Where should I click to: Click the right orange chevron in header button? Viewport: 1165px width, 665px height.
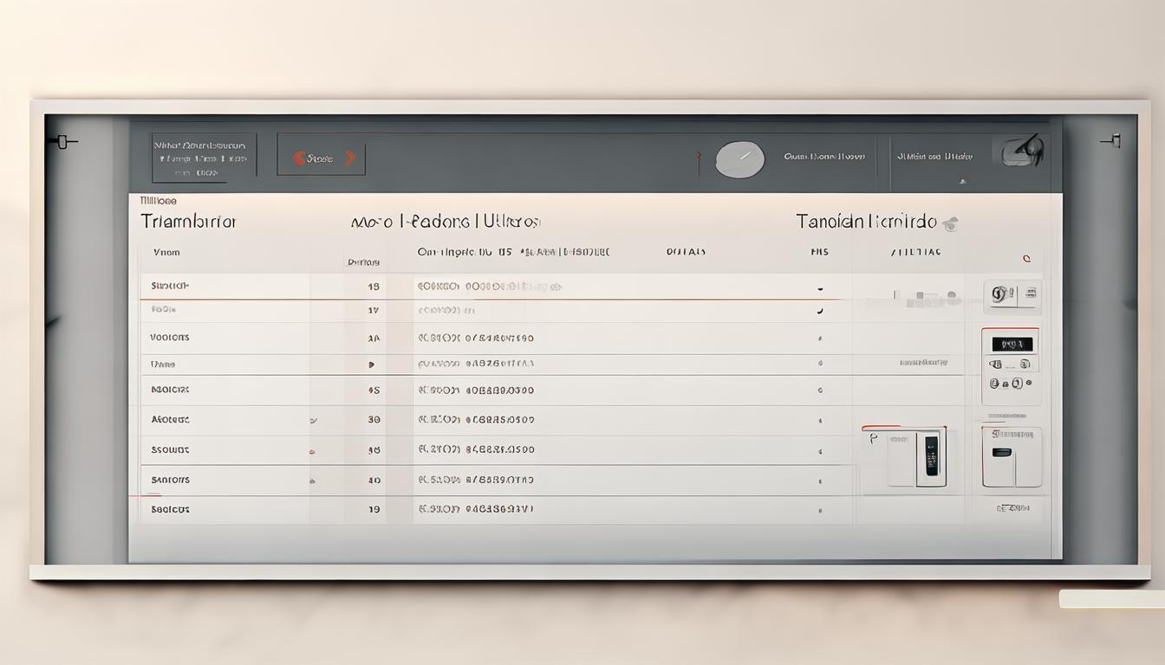coord(350,158)
